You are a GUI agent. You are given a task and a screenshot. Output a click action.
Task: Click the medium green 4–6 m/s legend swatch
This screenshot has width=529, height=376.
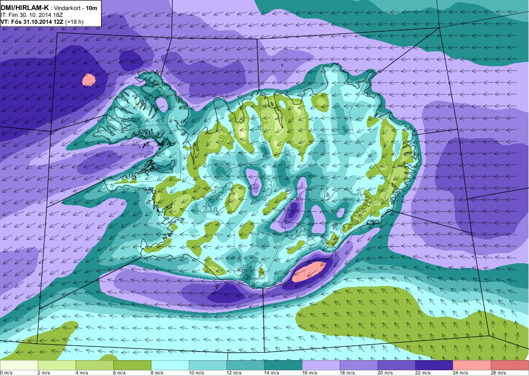point(95,365)
